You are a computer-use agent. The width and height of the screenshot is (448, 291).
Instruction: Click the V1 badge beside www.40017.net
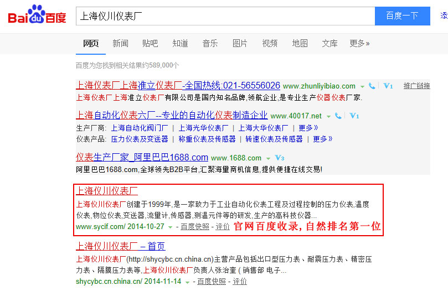[354, 116]
